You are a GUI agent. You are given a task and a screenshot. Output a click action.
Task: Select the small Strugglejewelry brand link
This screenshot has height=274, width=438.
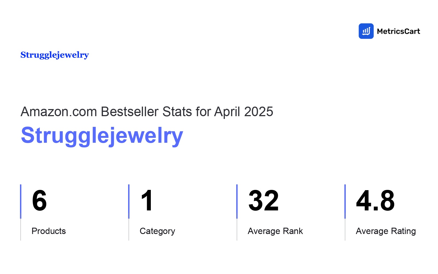coord(55,55)
